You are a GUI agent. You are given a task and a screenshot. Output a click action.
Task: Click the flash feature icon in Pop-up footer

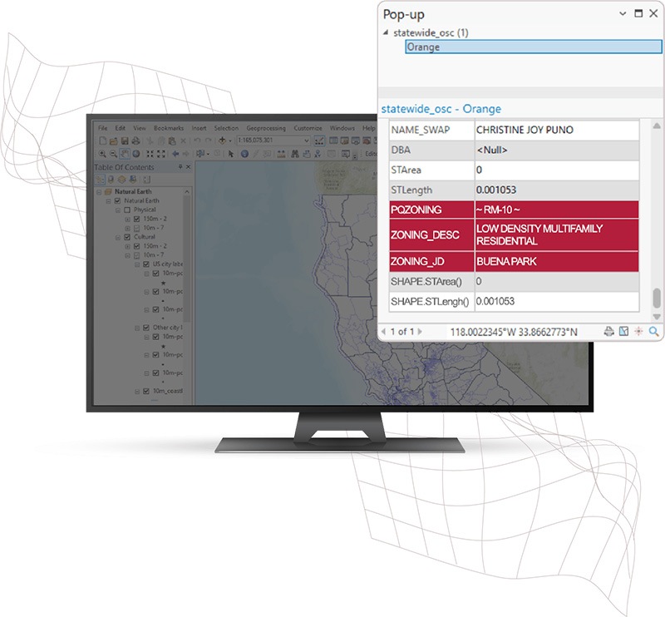pos(638,332)
